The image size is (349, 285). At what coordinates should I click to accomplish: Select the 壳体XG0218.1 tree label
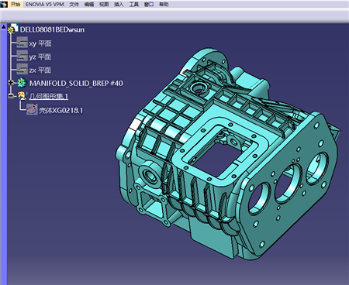coord(61,111)
